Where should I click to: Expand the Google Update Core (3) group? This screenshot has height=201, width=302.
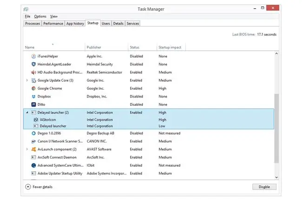pyautogui.click(x=27, y=80)
